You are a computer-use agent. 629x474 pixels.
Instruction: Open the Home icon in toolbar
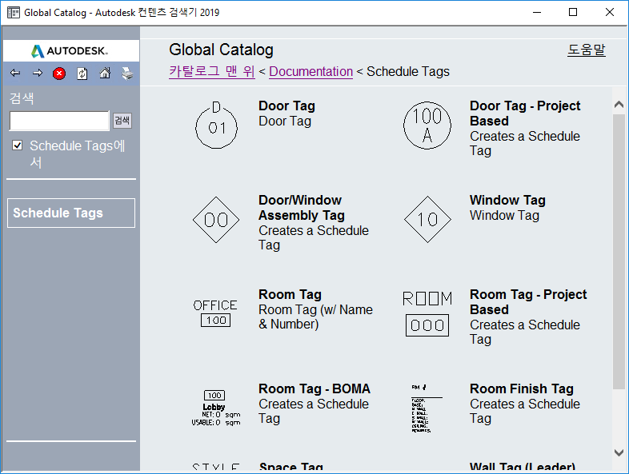[105, 73]
